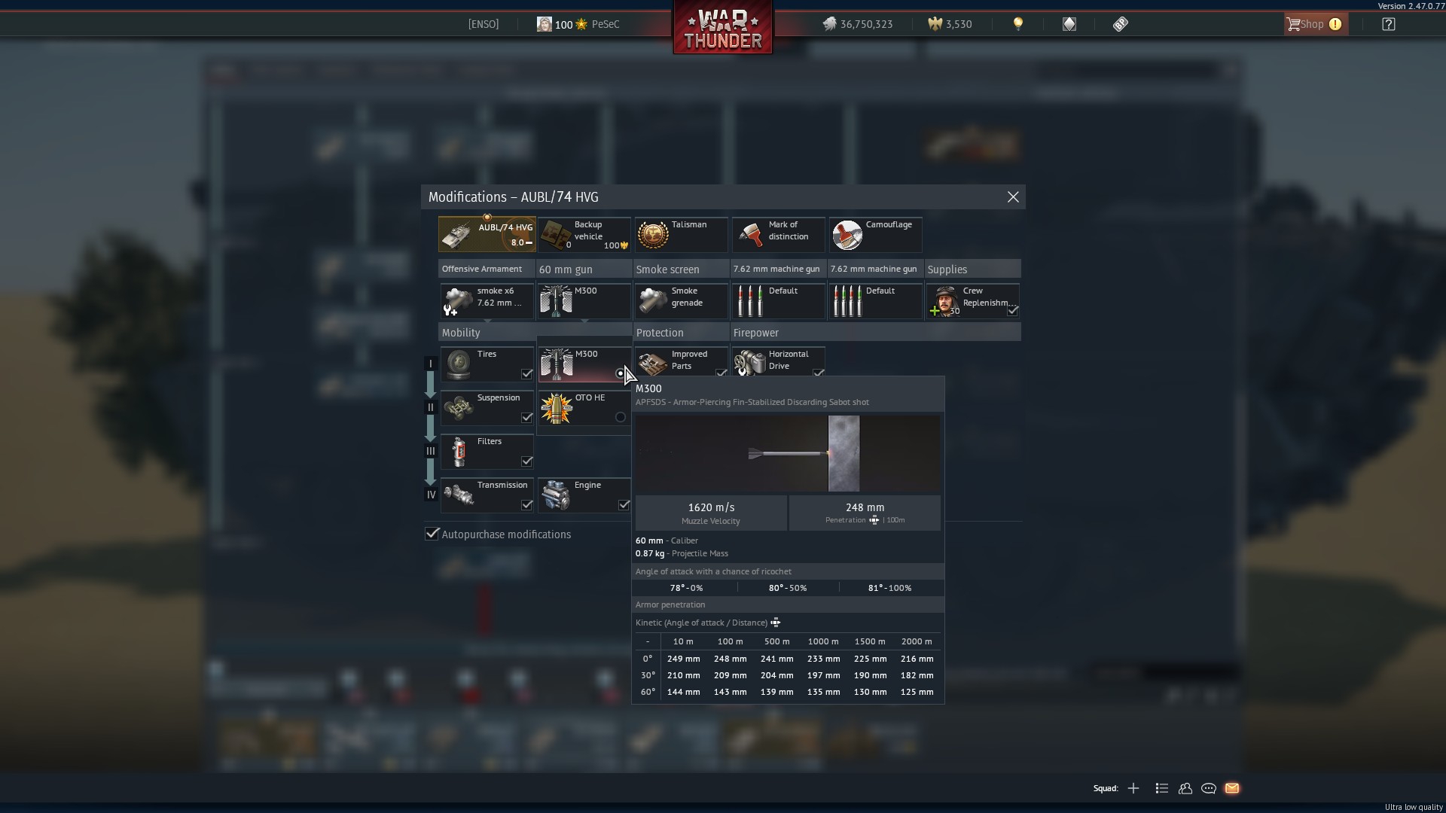Open the Shop menu
This screenshot has height=813, width=1446.
coord(1313,24)
